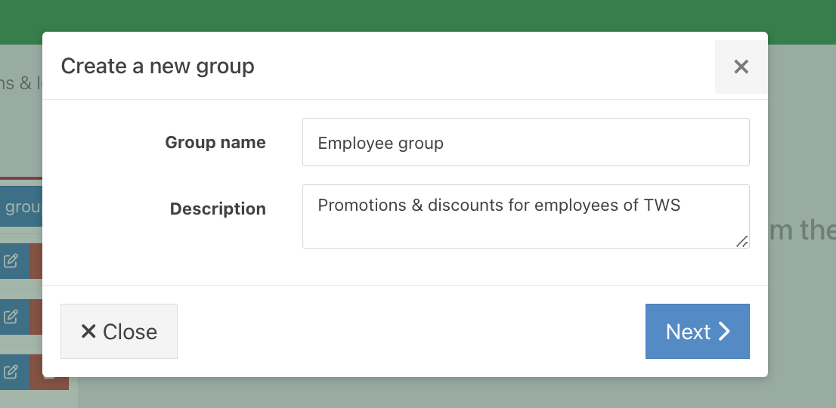
Task: Dismiss the dialog with the top-right X icon
Action: click(x=741, y=67)
